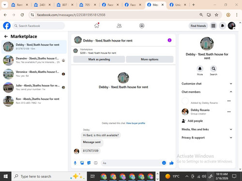Screen dimensions: 242x181
Task: Open the Facebook menu grid icon
Action: (213, 26)
